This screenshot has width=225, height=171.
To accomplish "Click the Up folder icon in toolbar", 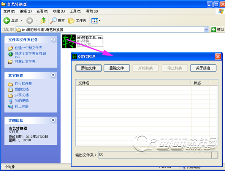I will point(43,21).
